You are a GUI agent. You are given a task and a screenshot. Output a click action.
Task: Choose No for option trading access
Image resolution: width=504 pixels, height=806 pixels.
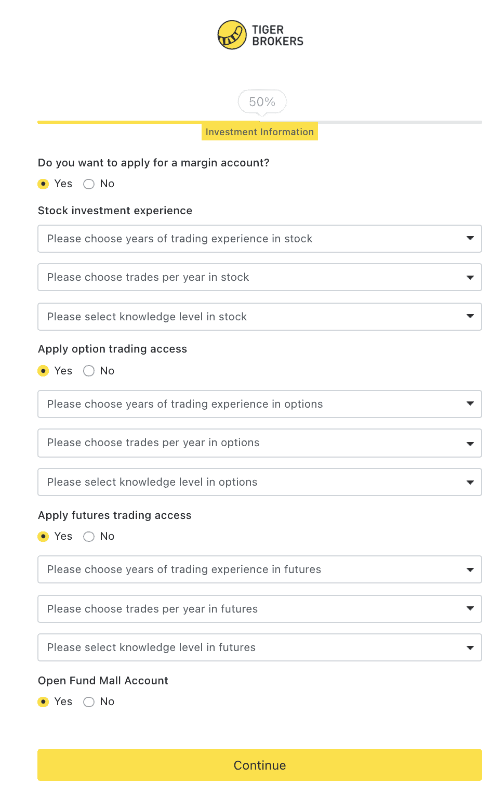[89, 371]
